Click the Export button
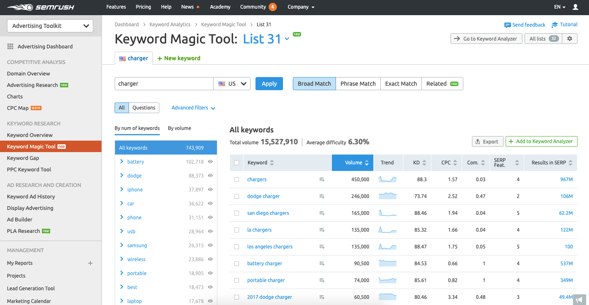The width and height of the screenshot is (589, 305). click(x=487, y=141)
